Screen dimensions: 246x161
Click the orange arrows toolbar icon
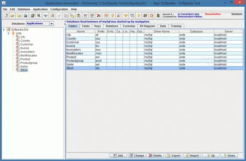(x=152, y=16)
